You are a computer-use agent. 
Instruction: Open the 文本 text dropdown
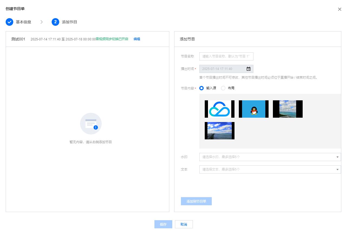(270, 169)
